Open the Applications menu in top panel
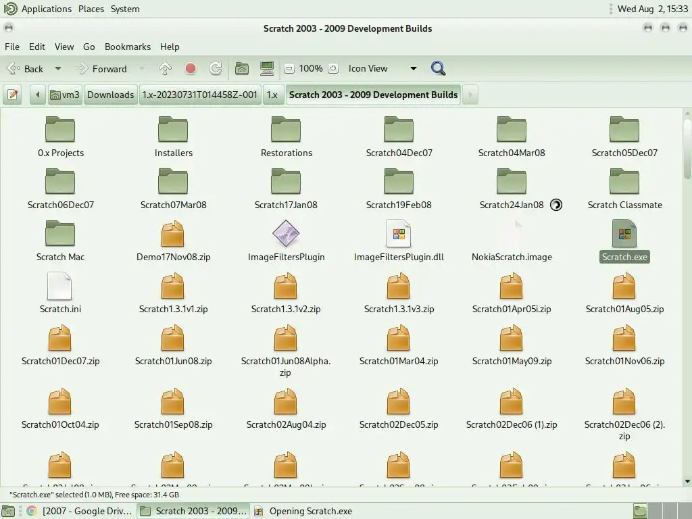This screenshot has width=692, height=519. (47, 9)
